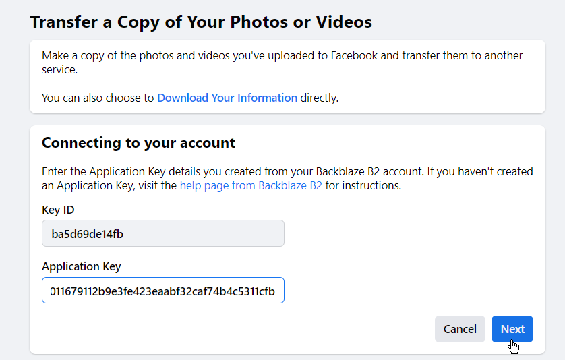
Task: Proceed with the Next button
Action: point(512,329)
